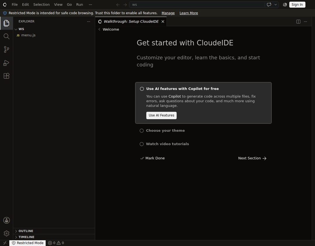Go back with the left arrow
315x246 pixels.
118,5
